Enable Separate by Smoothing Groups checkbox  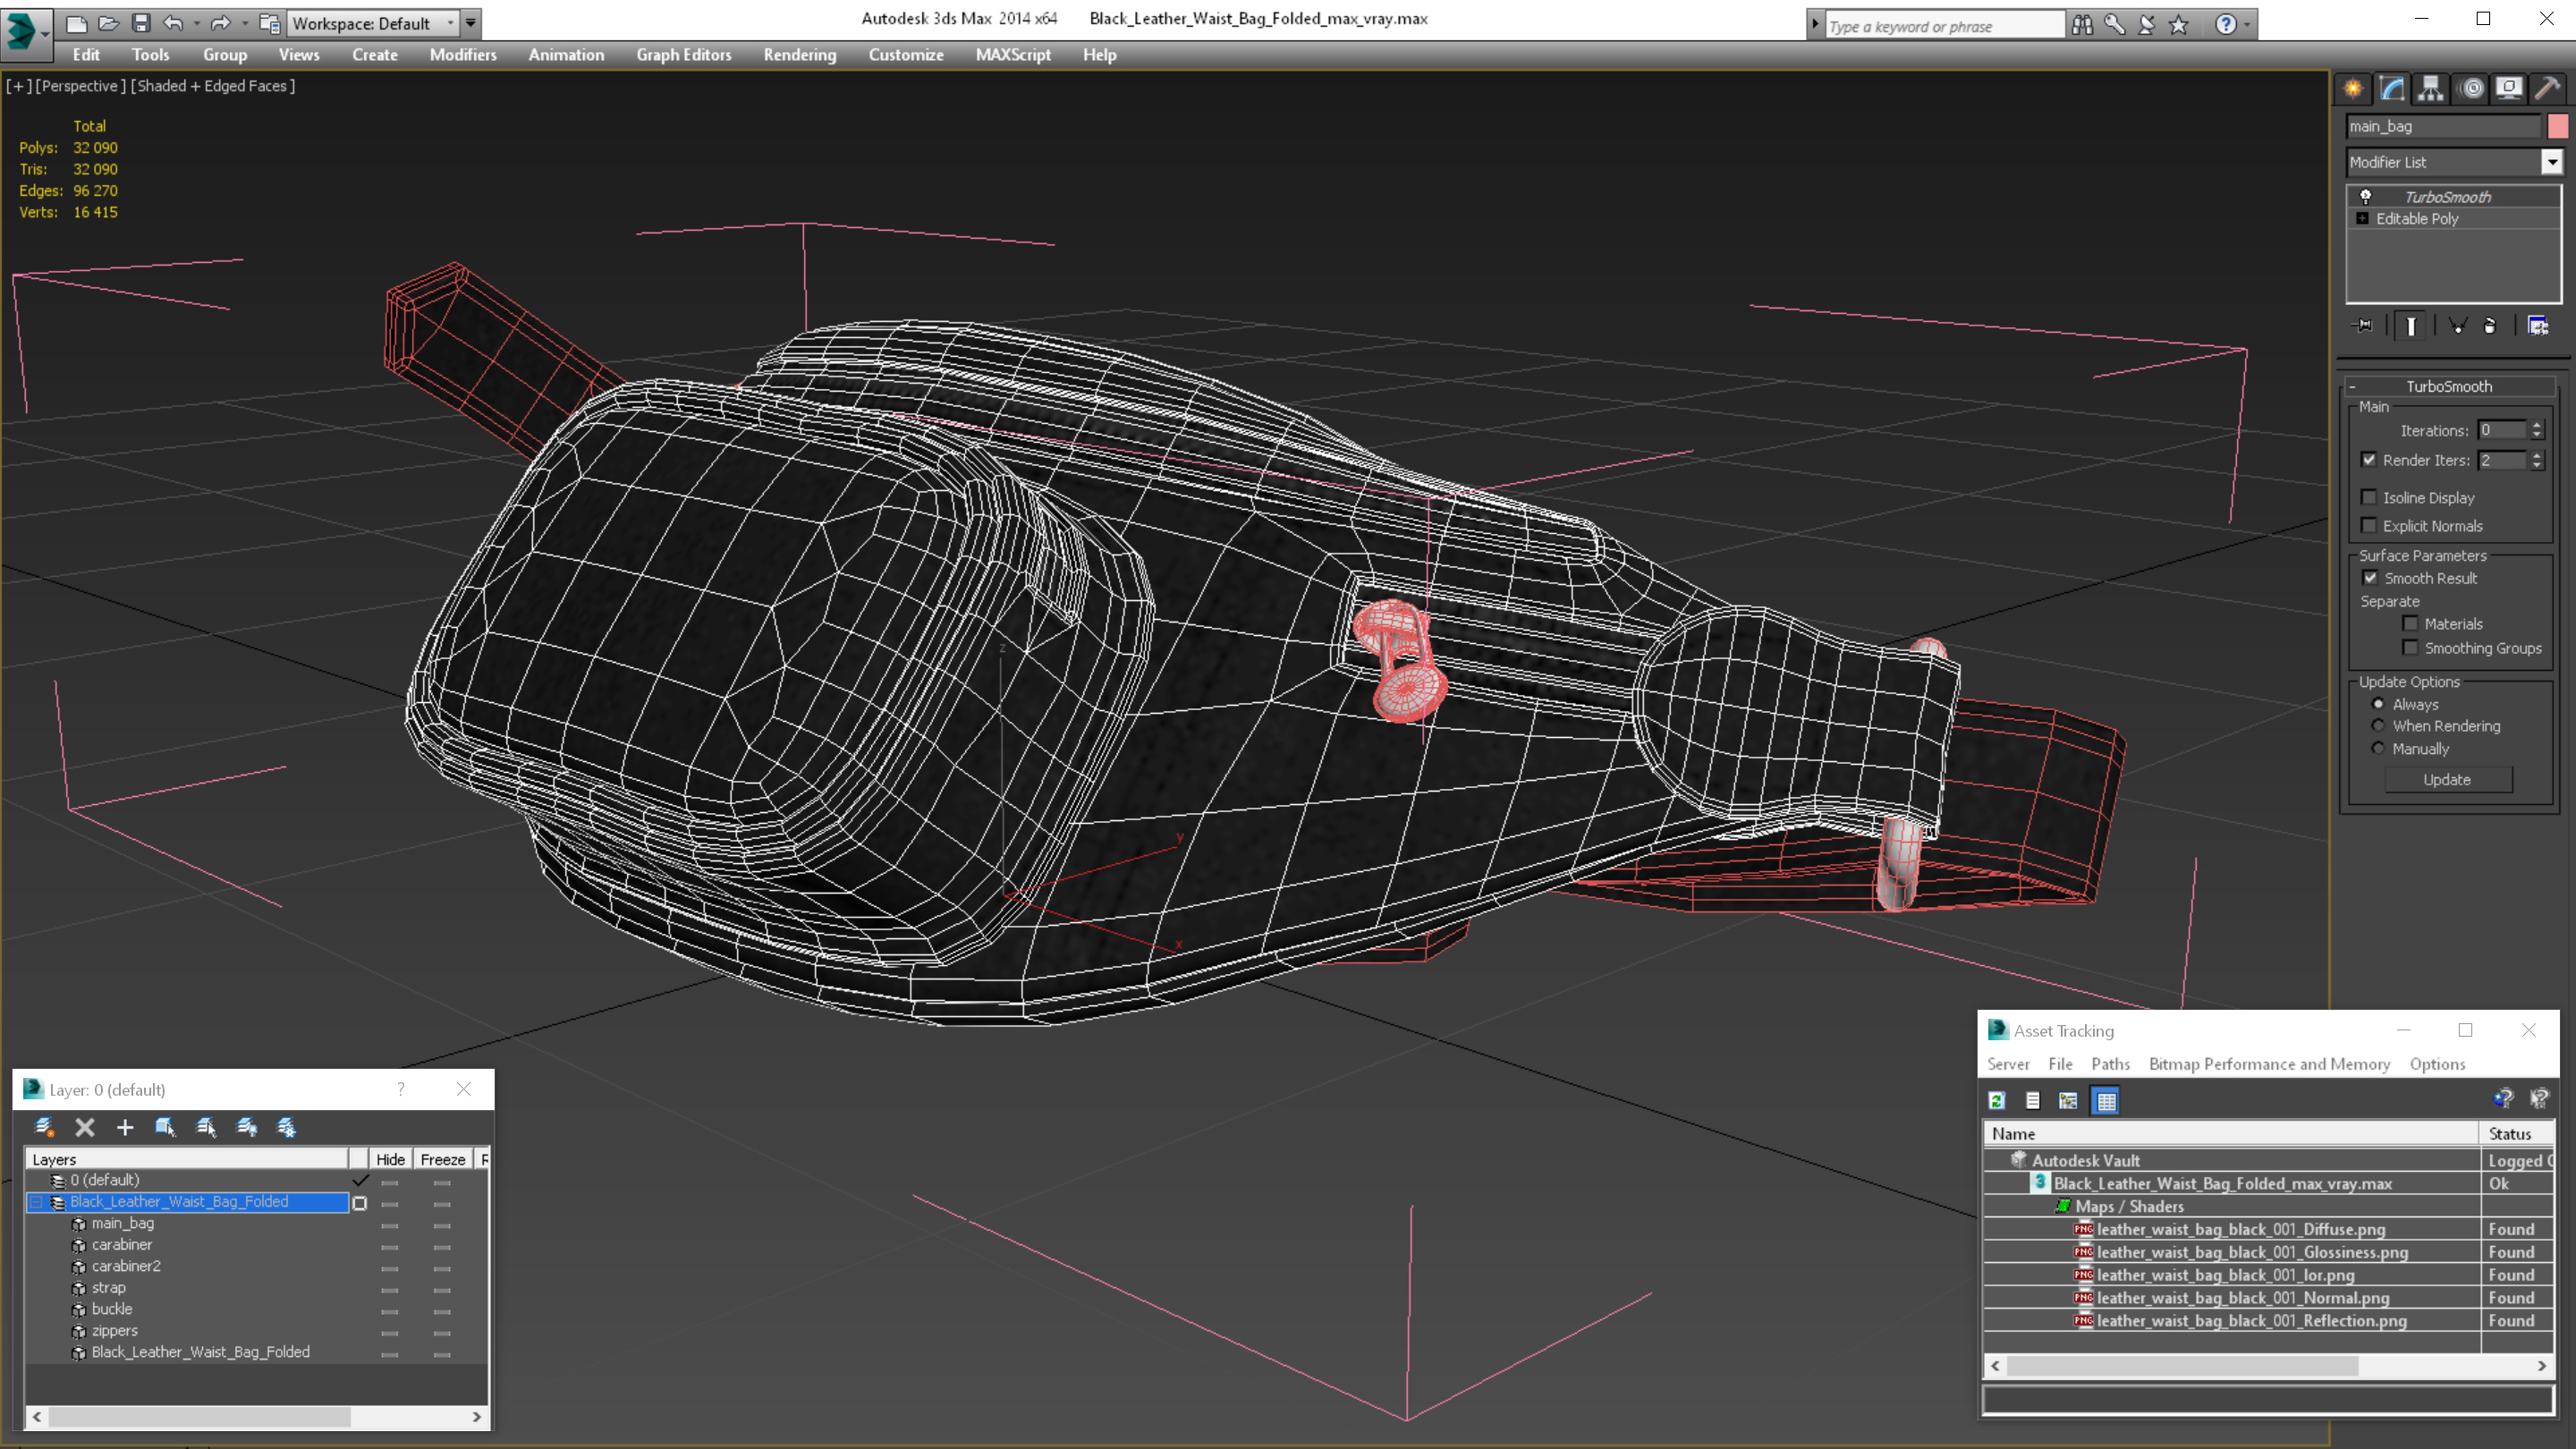pyautogui.click(x=2411, y=648)
